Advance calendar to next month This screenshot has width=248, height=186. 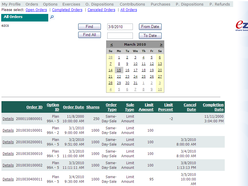(161, 44)
